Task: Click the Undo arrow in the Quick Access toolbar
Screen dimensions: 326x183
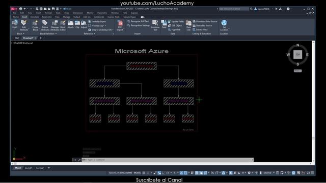Action: tap(25, 9)
